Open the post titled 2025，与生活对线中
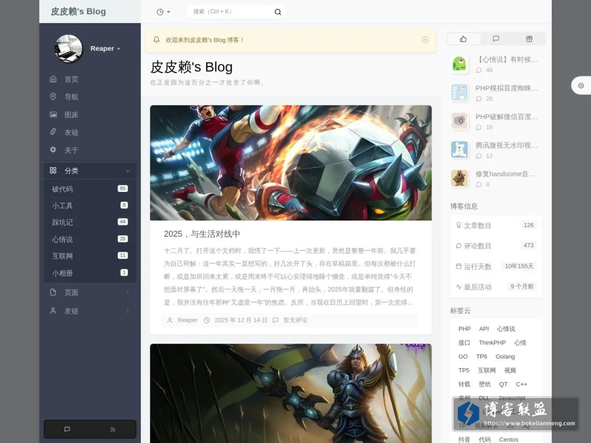 (x=202, y=234)
